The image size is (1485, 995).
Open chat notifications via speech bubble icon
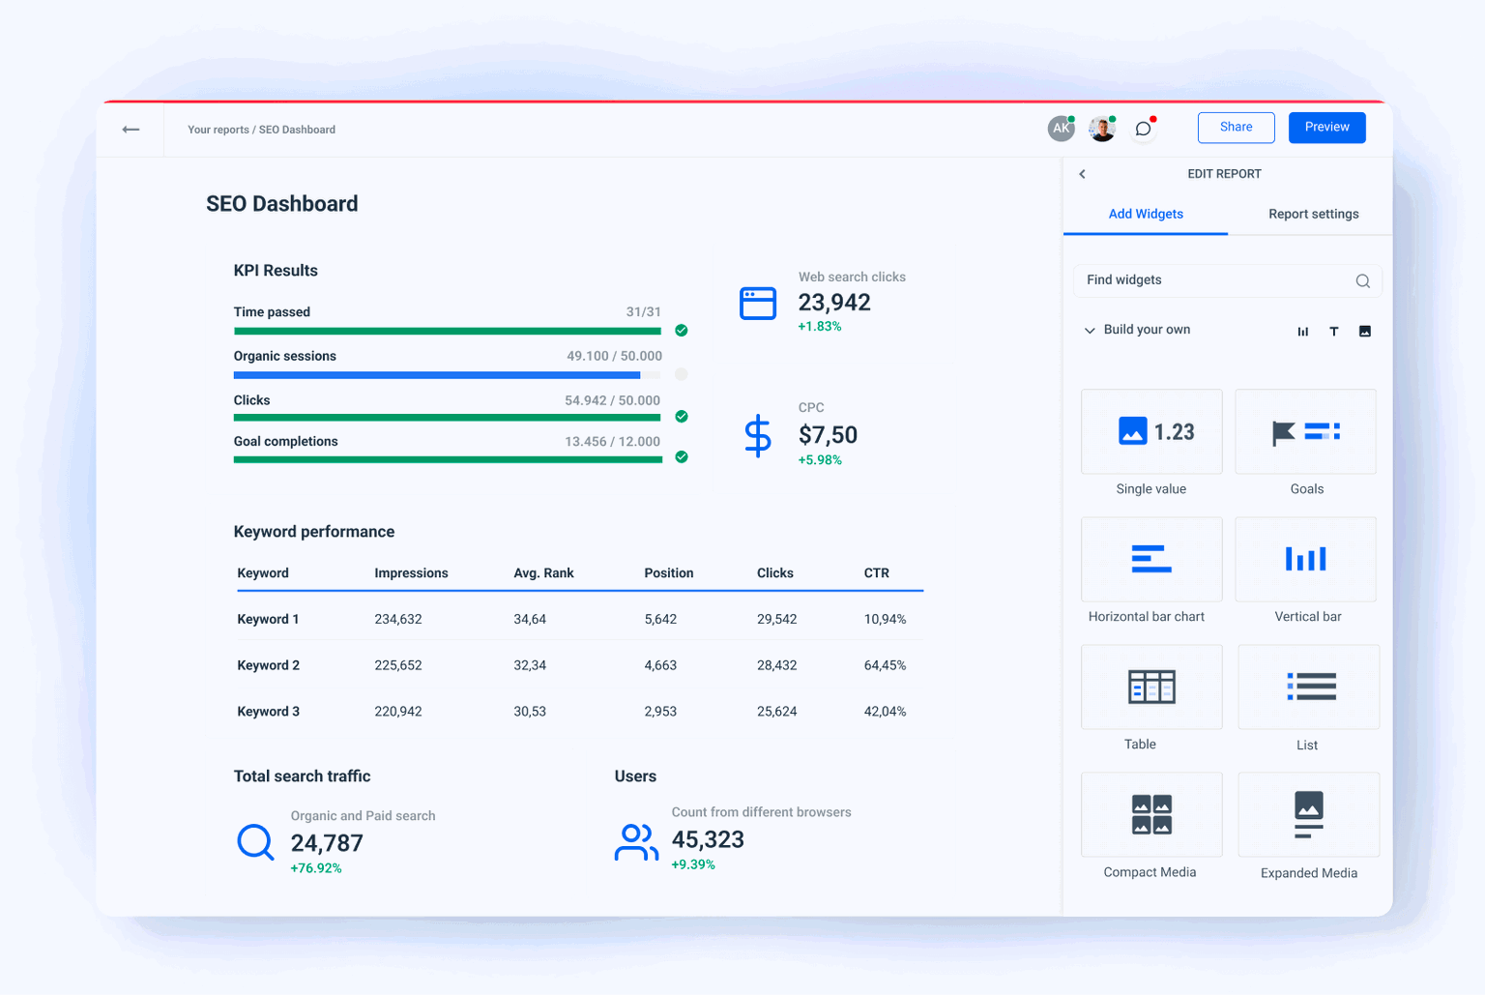[x=1143, y=128]
